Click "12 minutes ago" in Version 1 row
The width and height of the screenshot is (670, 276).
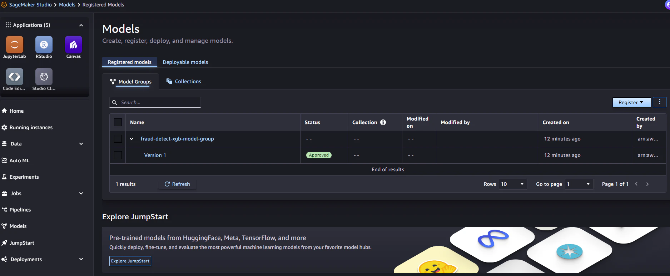562,155
